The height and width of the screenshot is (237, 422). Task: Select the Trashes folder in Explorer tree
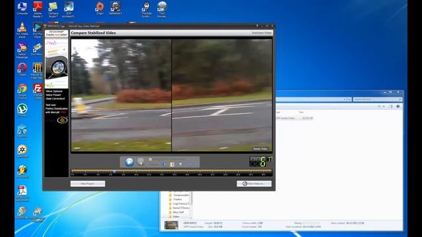coord(177,199)
